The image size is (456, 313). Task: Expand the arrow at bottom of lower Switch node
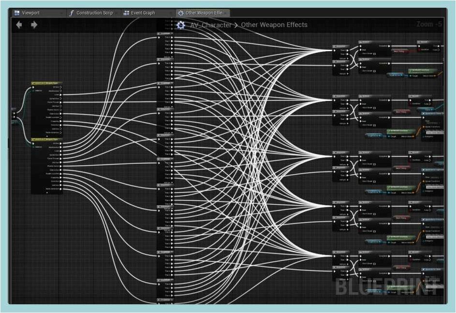click(47, 192)
